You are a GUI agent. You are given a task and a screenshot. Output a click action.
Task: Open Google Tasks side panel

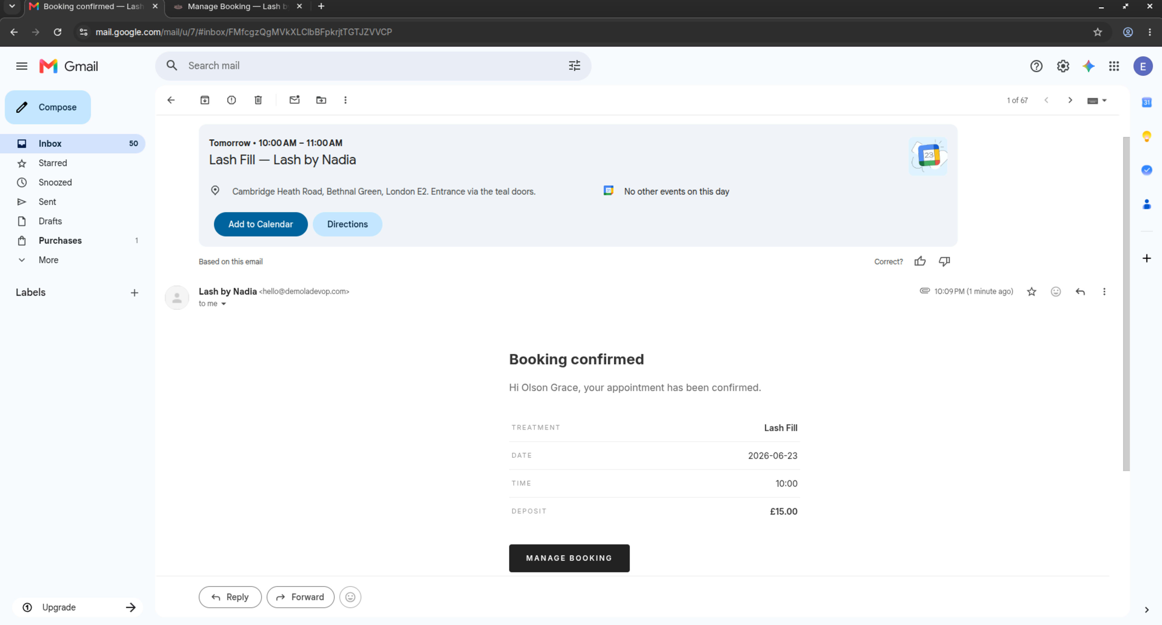pos(1147,170)
